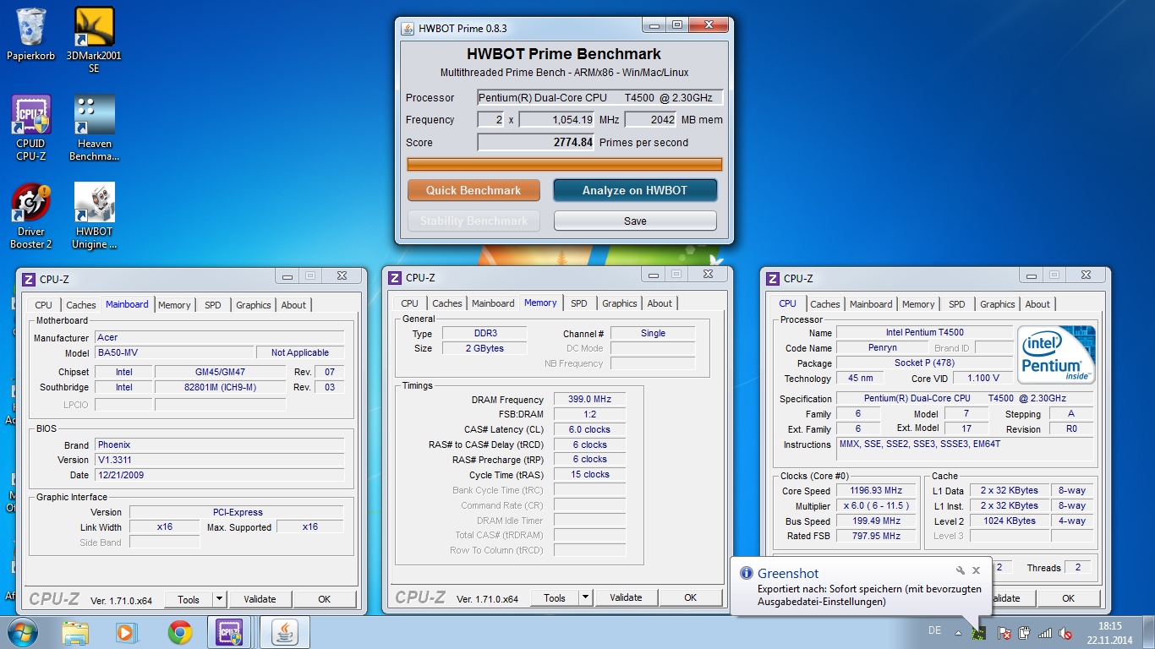1155x649 pixels.
Task: Open Caches tab in the CPU-Z Memory window
Action: coord(447,303)
